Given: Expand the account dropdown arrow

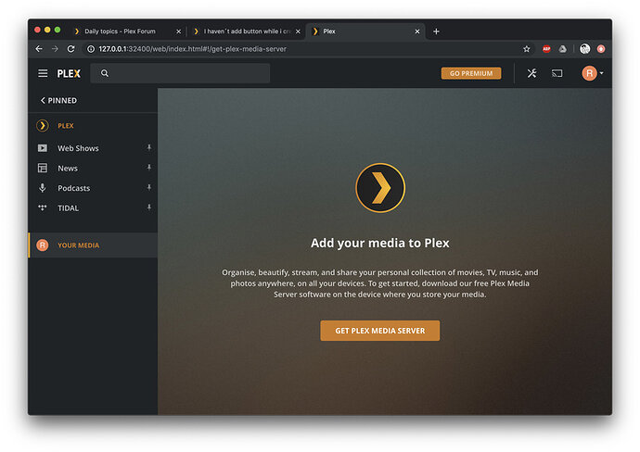Looking at the screenshot, I should [x=602, y=73].
